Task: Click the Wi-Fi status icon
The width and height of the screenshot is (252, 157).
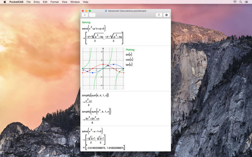Action: (235, 2)
